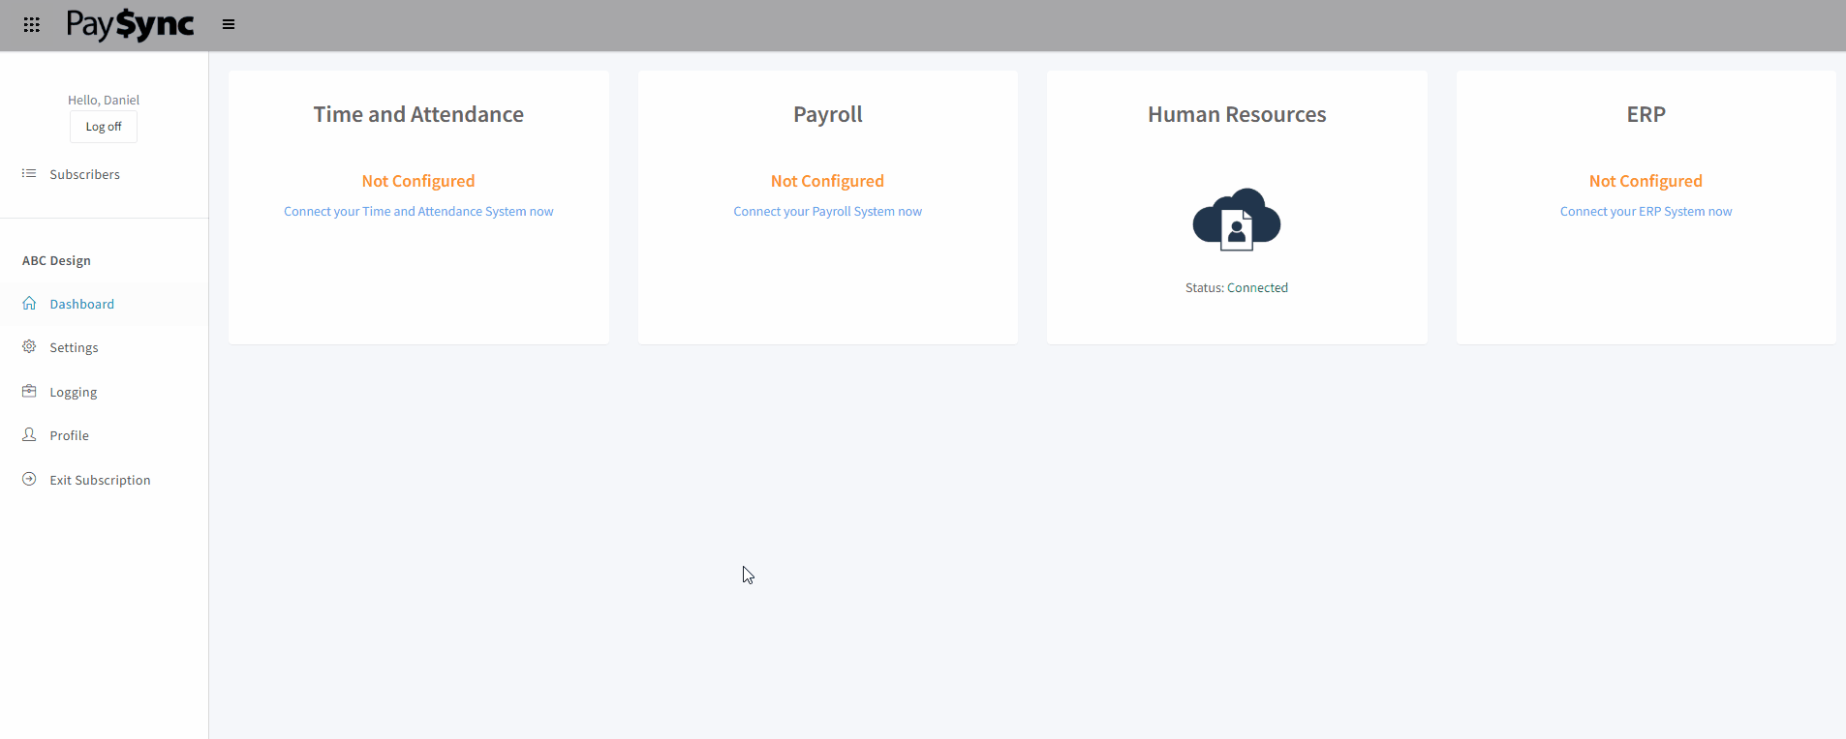
Task: Click the Human Resources cloud icon
Action: (x=1237, y=220)
